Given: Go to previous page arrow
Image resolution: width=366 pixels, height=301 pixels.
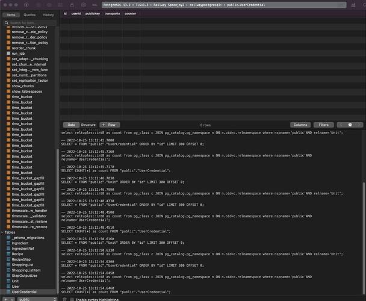Looking at the screenshot, I should tap(341, 125).
